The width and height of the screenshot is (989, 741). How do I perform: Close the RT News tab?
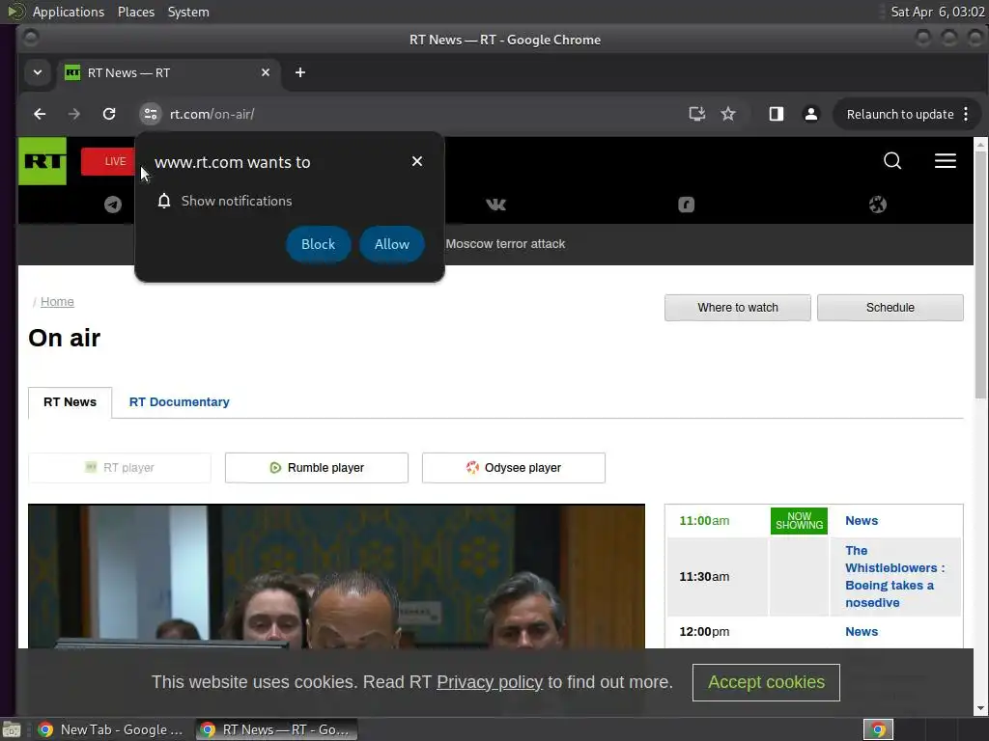266,72
